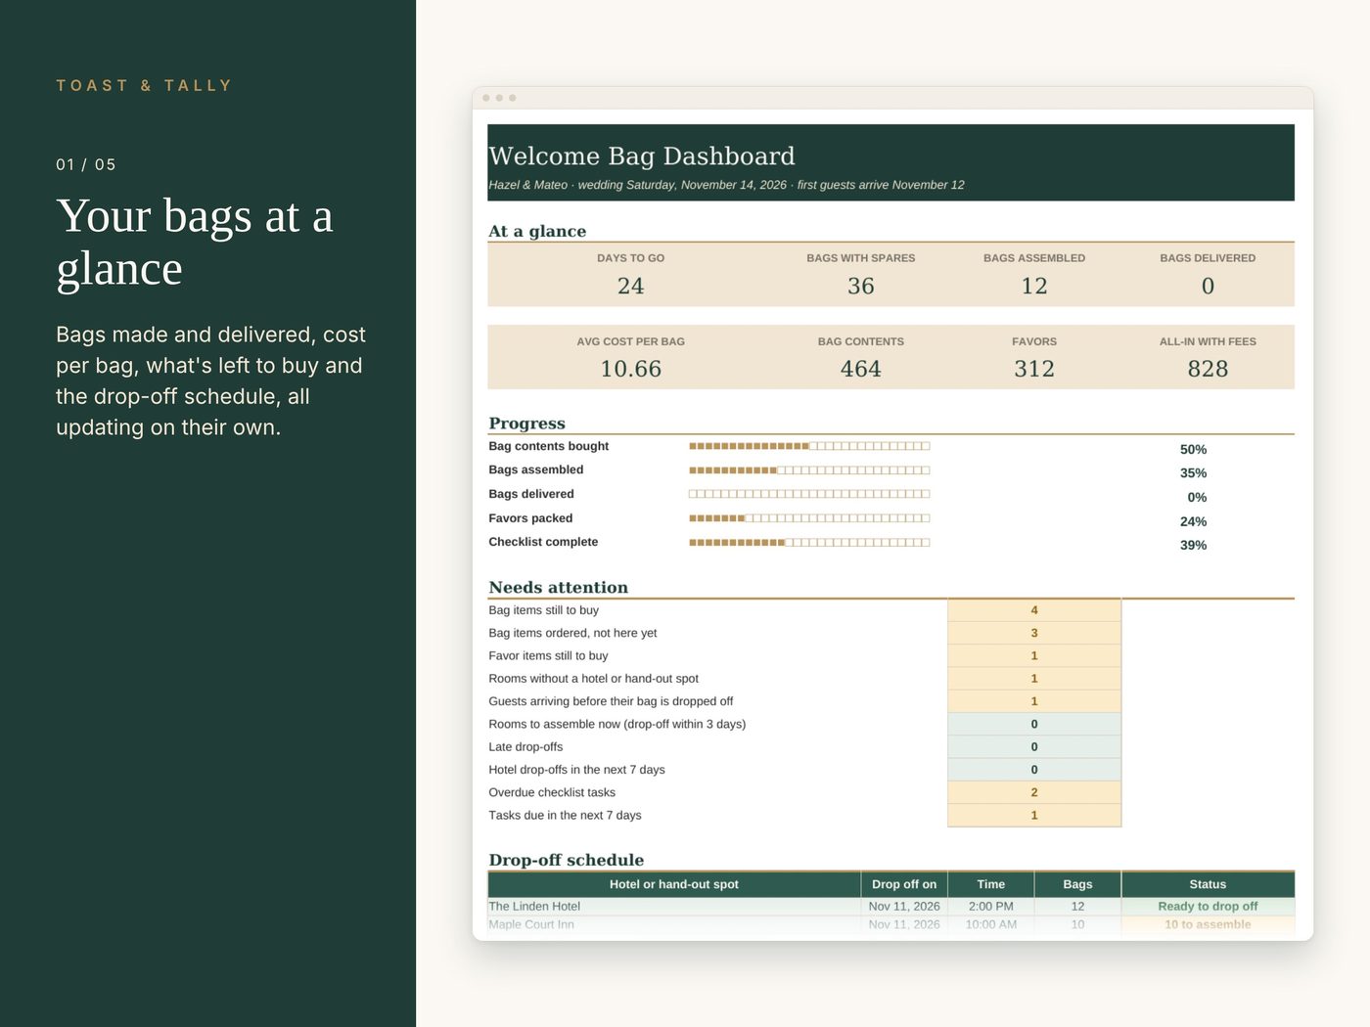Screen dimensions: 1370x1027
Task: Click the Bag contents bought progress bar
Action: click(809, 446)
